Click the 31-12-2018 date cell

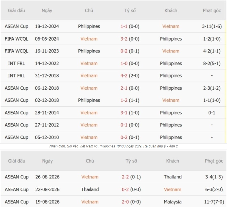point(47,76)
